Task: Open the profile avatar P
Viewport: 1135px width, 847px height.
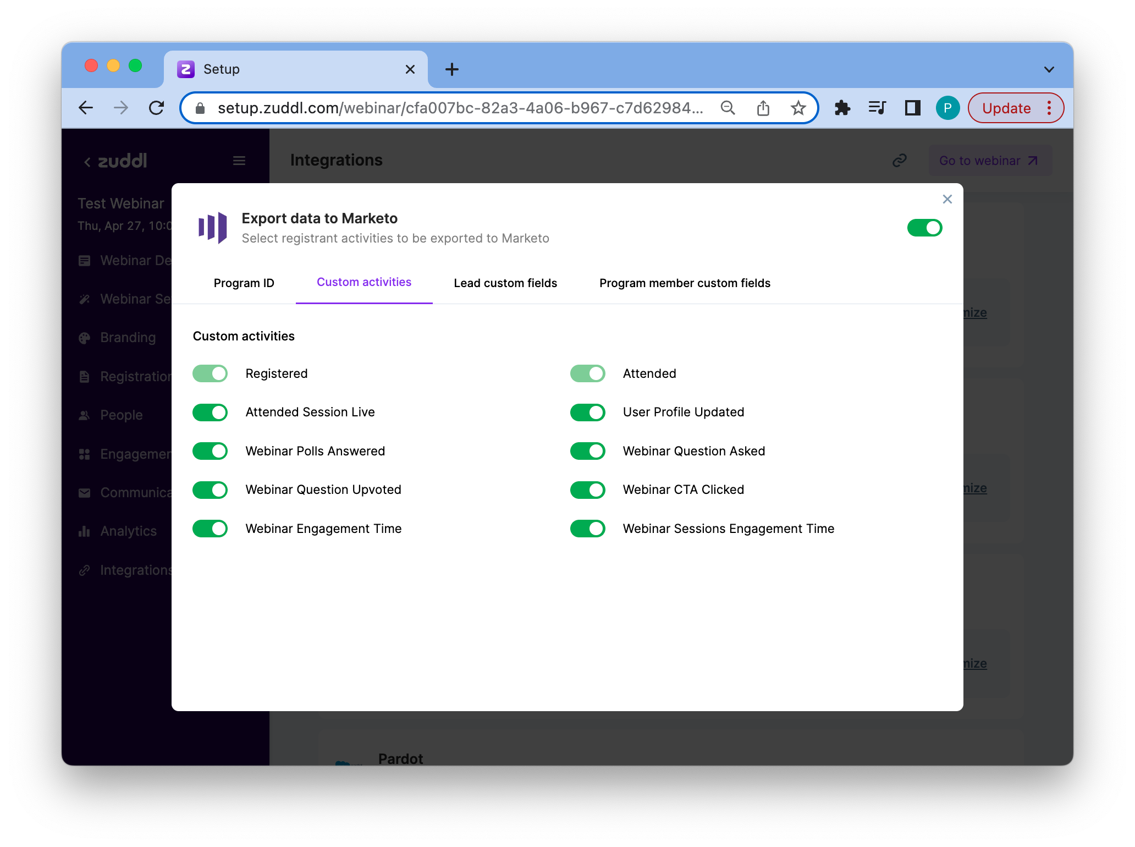Action: [947, 108]
